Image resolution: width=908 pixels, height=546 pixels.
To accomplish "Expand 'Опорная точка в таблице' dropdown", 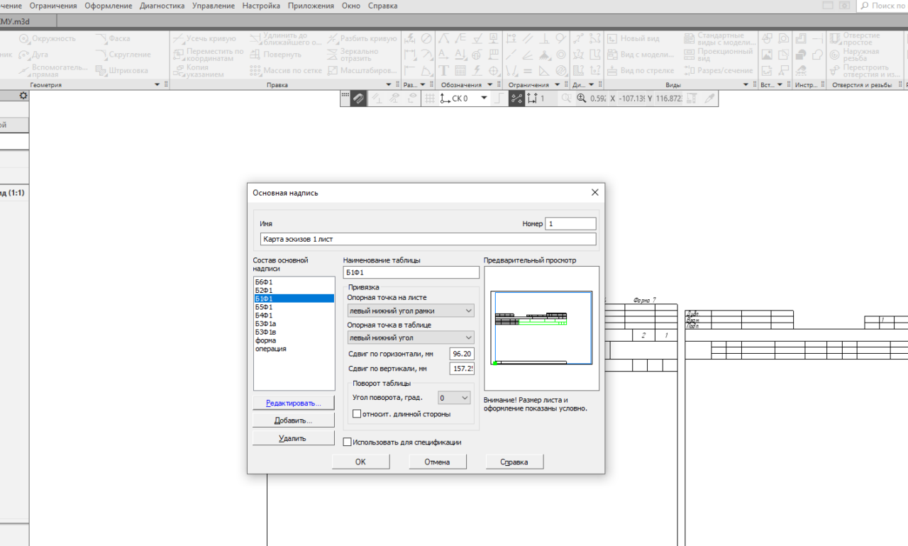I will [x=411, y=338].
